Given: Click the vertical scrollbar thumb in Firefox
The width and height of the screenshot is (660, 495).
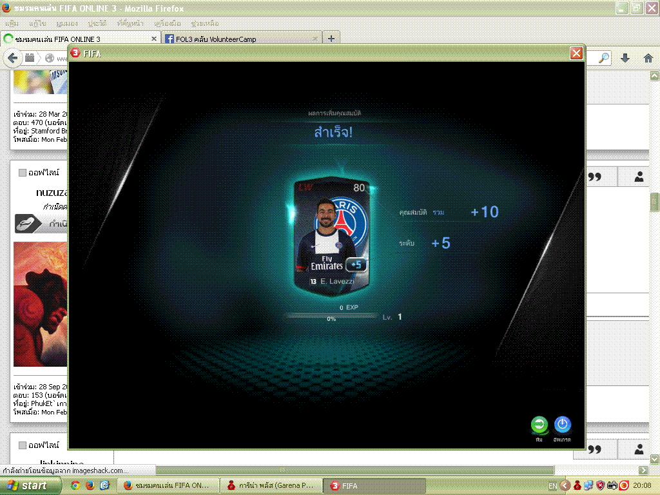Looking at the screenshot, I should [655, 204].
